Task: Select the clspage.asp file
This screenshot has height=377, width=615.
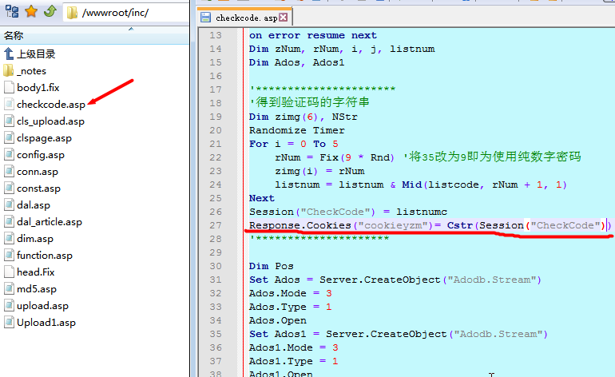Action: pos(44,138)
